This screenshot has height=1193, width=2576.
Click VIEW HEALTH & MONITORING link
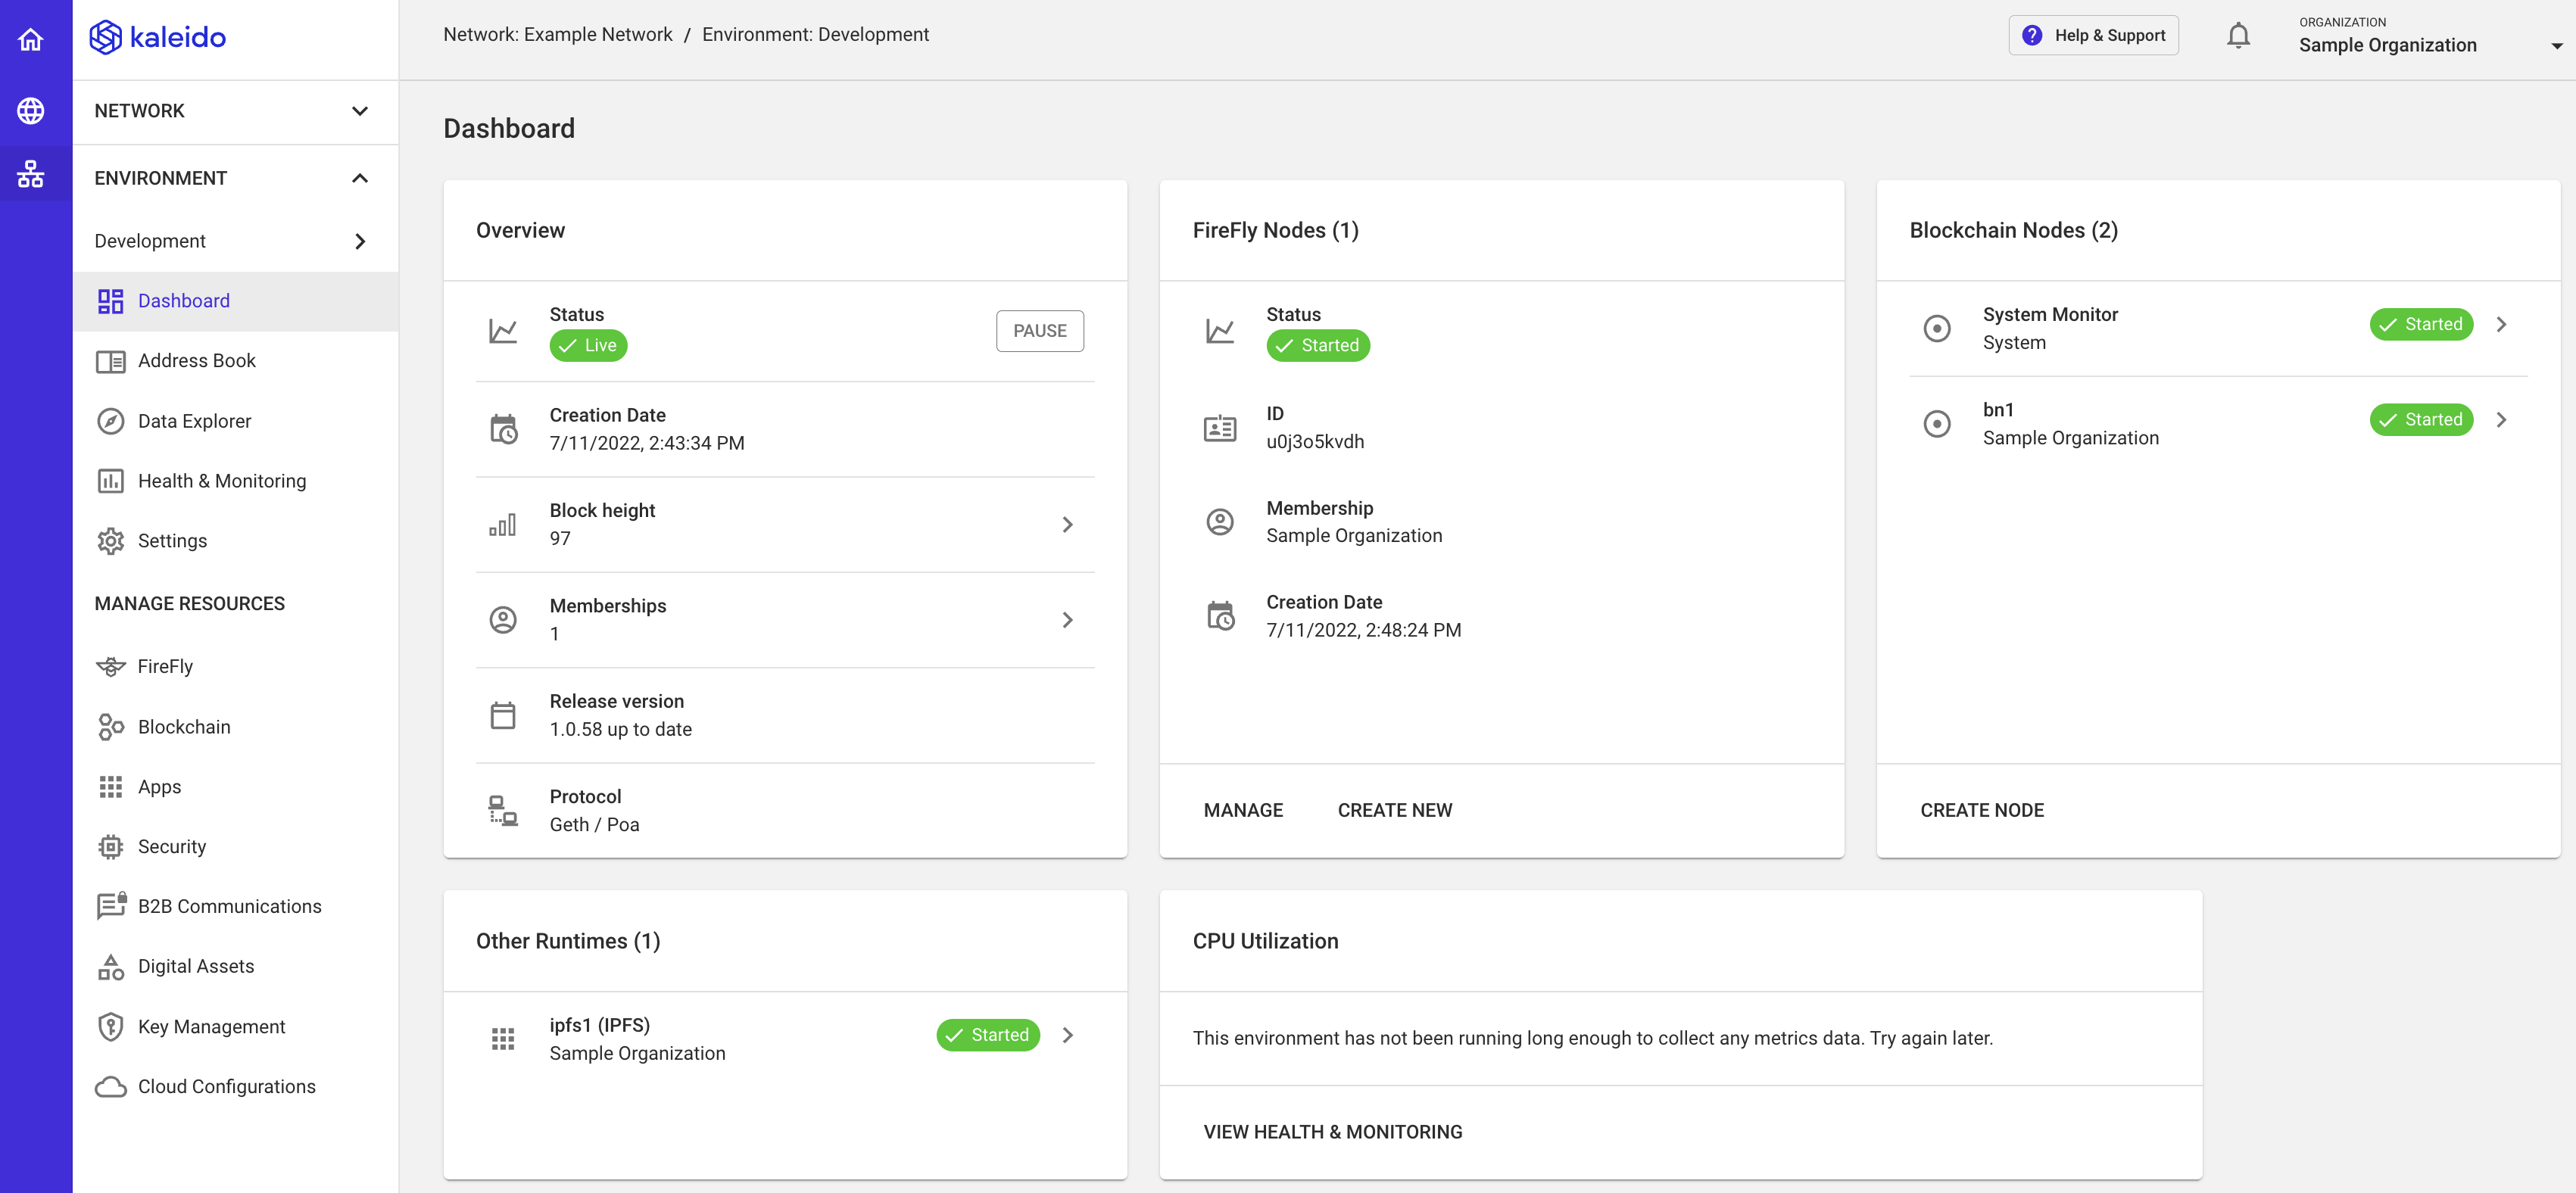(1332, 1132)
